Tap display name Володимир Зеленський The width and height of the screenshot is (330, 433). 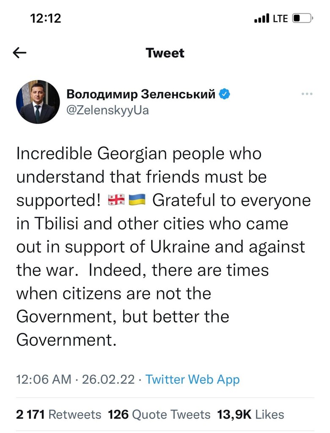click(141, 94)
